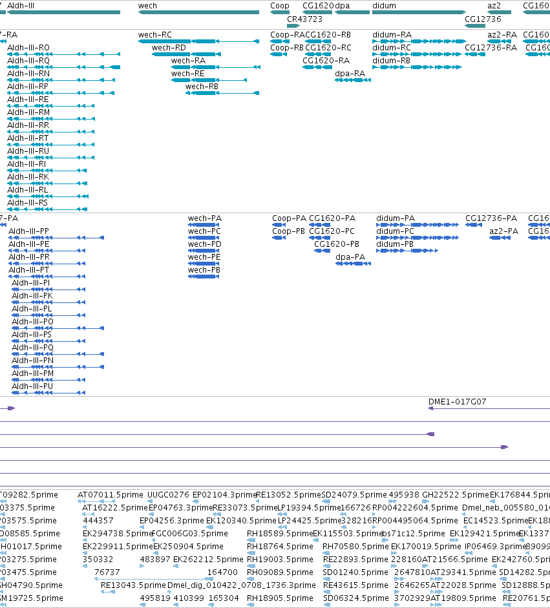
Task: Click cDNA entry GH22522.5prime
Action: [x=456, y=495]
